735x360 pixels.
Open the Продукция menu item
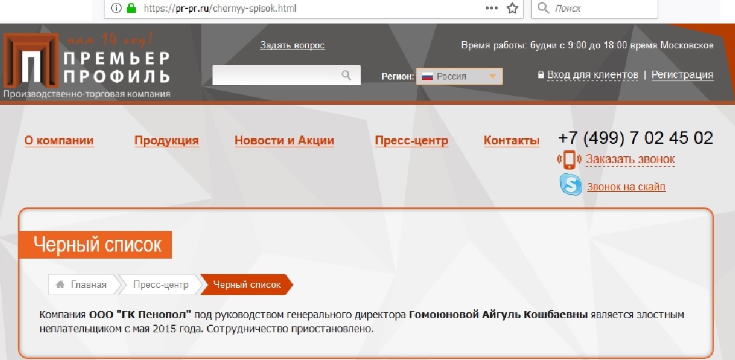pos(166,141)
